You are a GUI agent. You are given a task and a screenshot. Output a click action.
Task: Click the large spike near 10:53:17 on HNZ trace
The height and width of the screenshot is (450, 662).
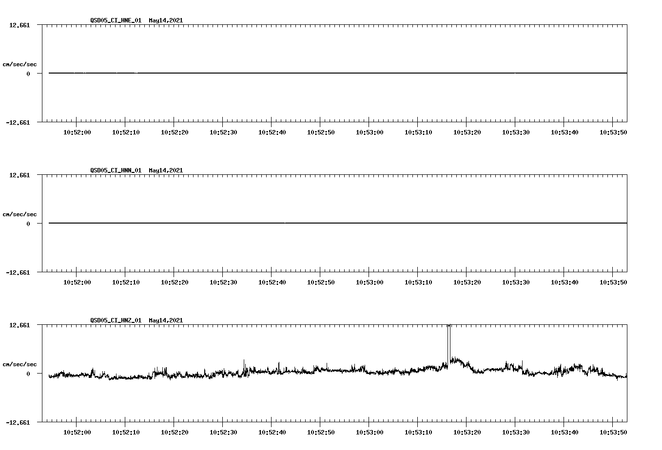(x=449, y=341)
